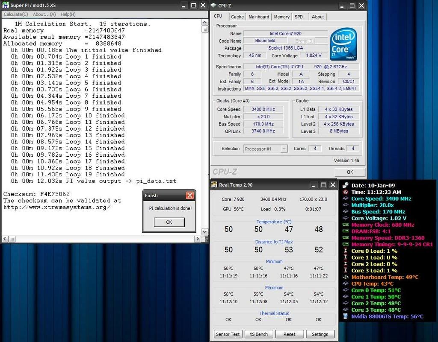Viewport: 438px width, 342px height.
Task: Click OK in the PI calculation Finish dialog
Action: coord(169,222)
